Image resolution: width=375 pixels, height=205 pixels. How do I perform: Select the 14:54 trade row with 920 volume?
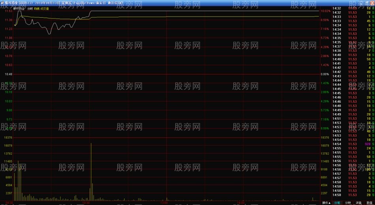point(353,144)
